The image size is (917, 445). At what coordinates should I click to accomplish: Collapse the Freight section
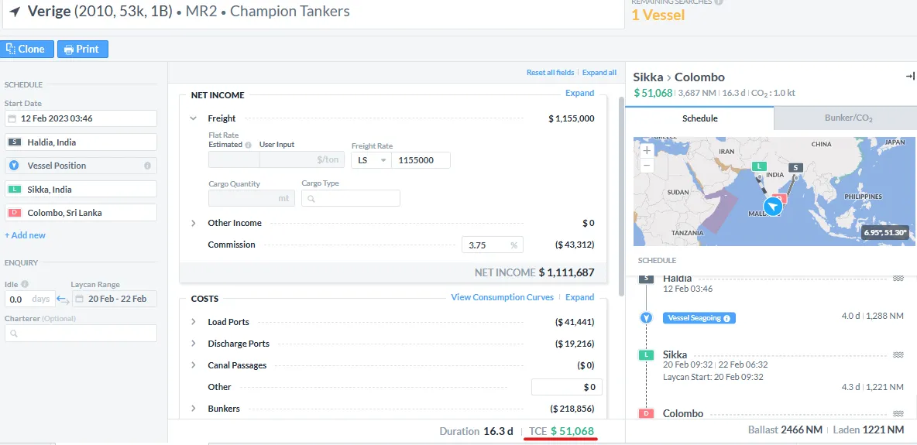(193, 118)
